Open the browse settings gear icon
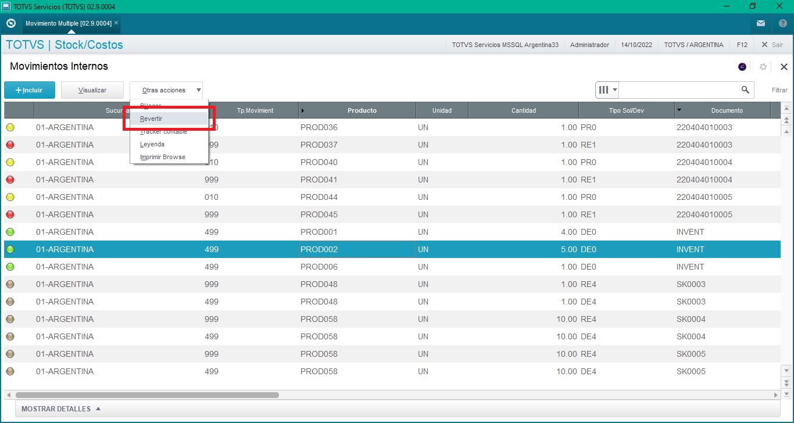Image resolution: width=794 pixels, height=423 pixels. click(763, 67)
